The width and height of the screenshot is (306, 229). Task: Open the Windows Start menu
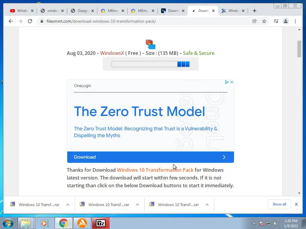coord(8,223)
